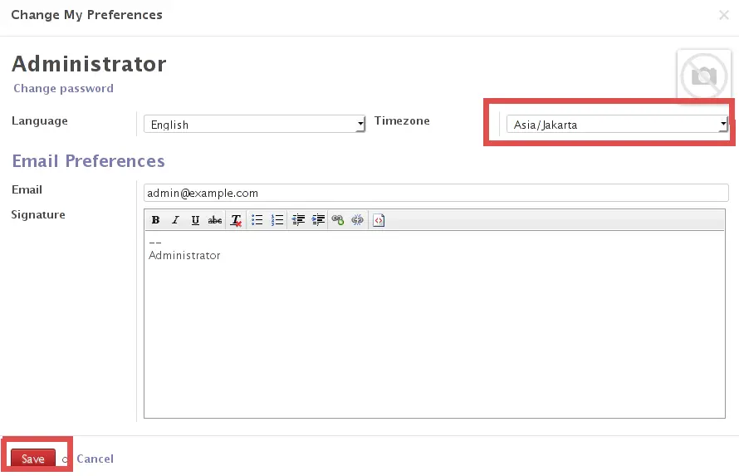Toggle bold in signature toolbar

(155, 220)
